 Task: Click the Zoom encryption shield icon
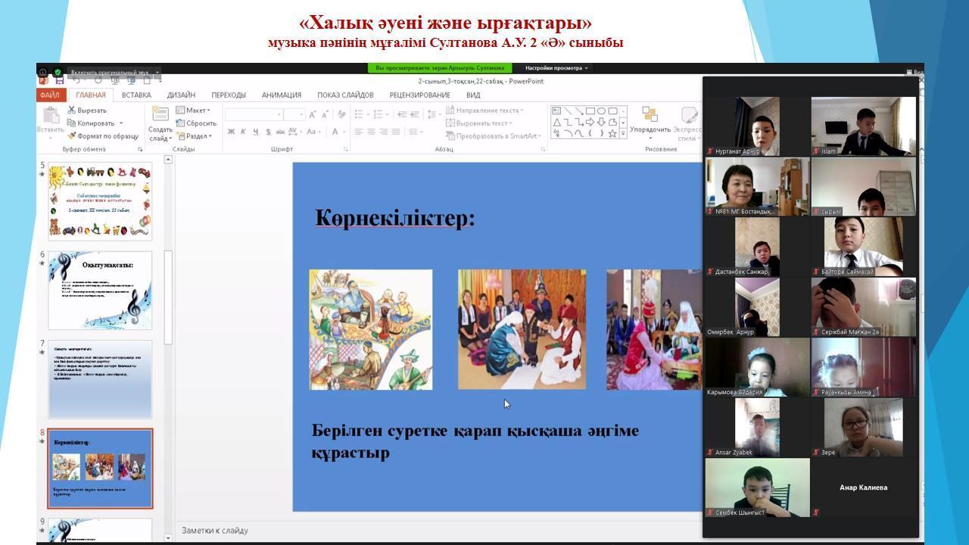pyautogui.click(x=58, y=73)
